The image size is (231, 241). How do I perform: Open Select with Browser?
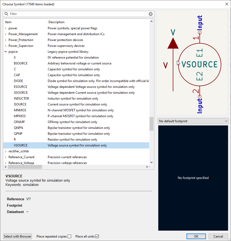point(18,236)
